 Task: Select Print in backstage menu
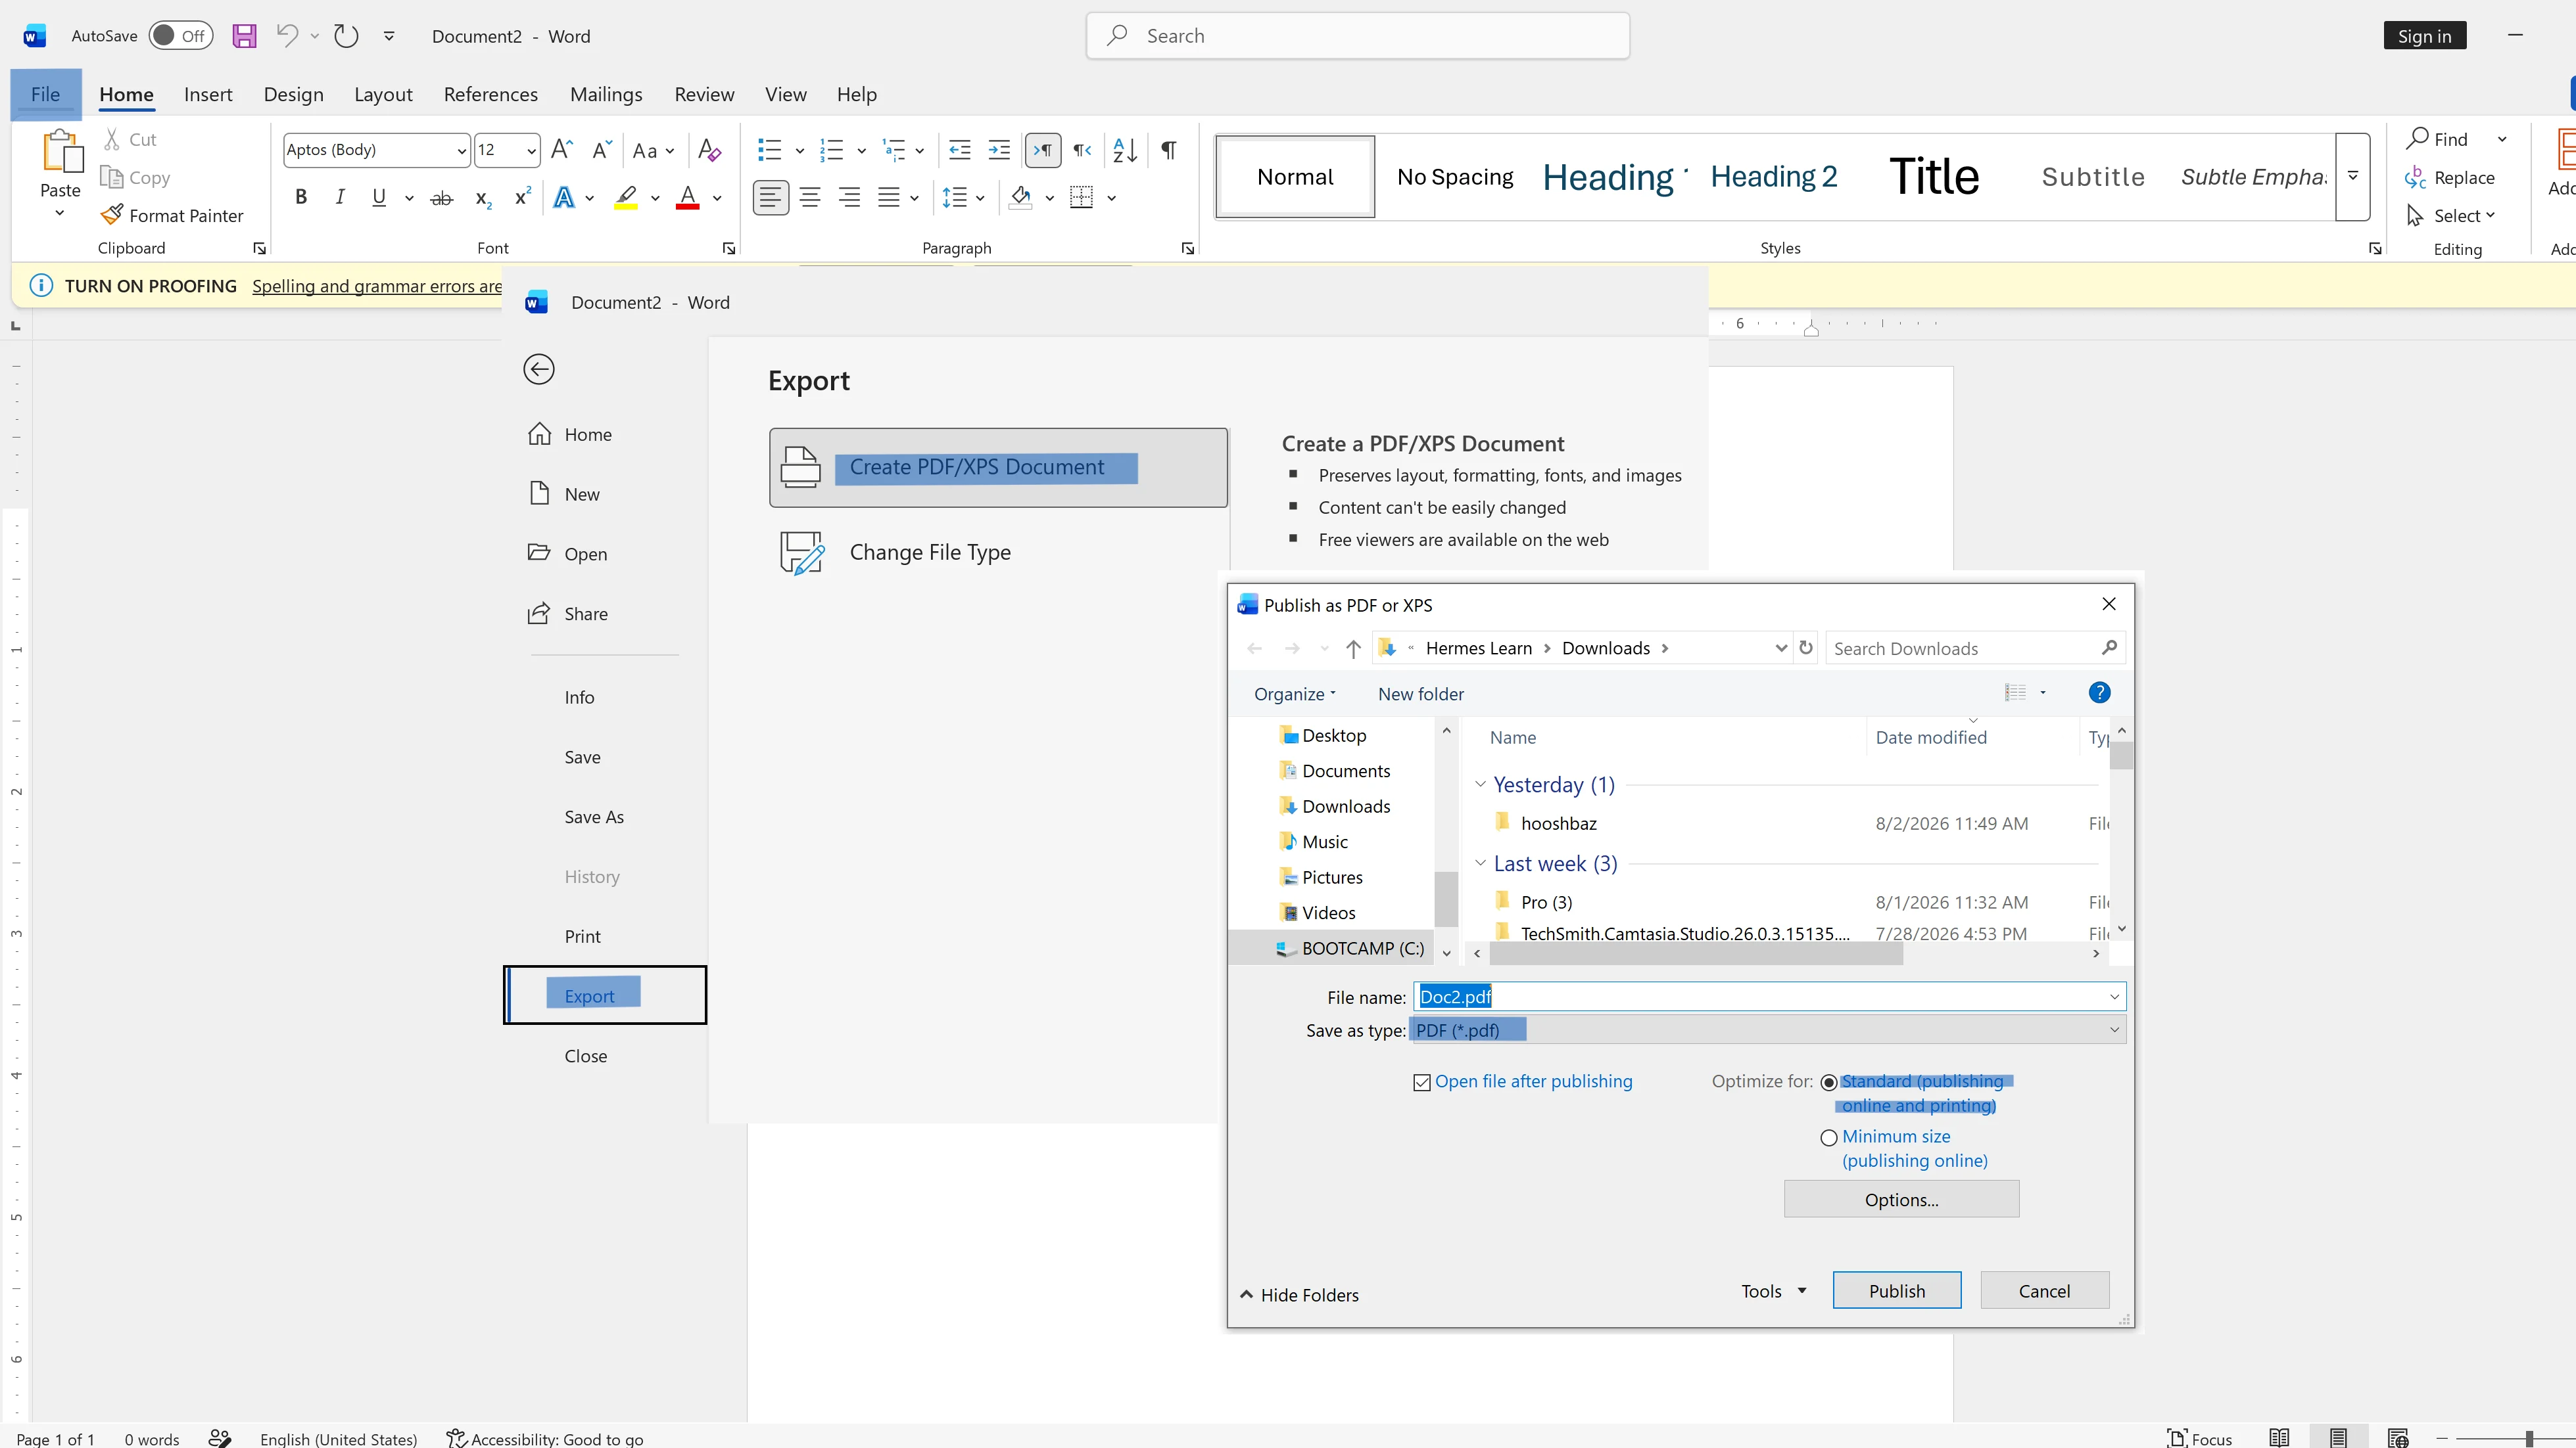582,936
